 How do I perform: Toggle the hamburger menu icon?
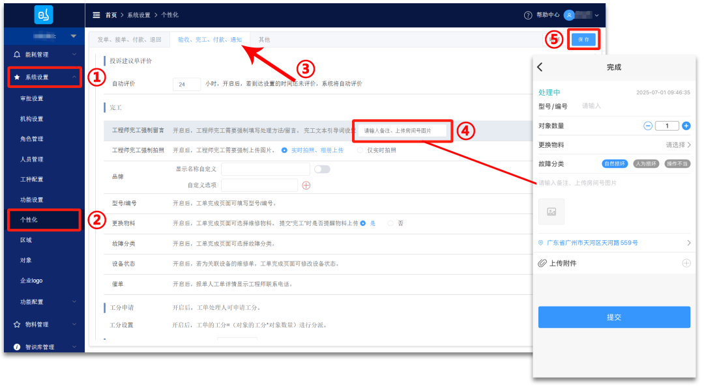[x=96, y=15]
